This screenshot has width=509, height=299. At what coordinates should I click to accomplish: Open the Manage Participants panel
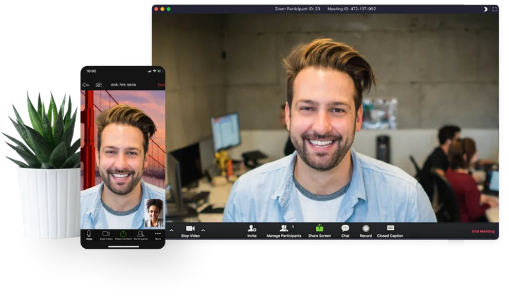(x=284, y=229)
